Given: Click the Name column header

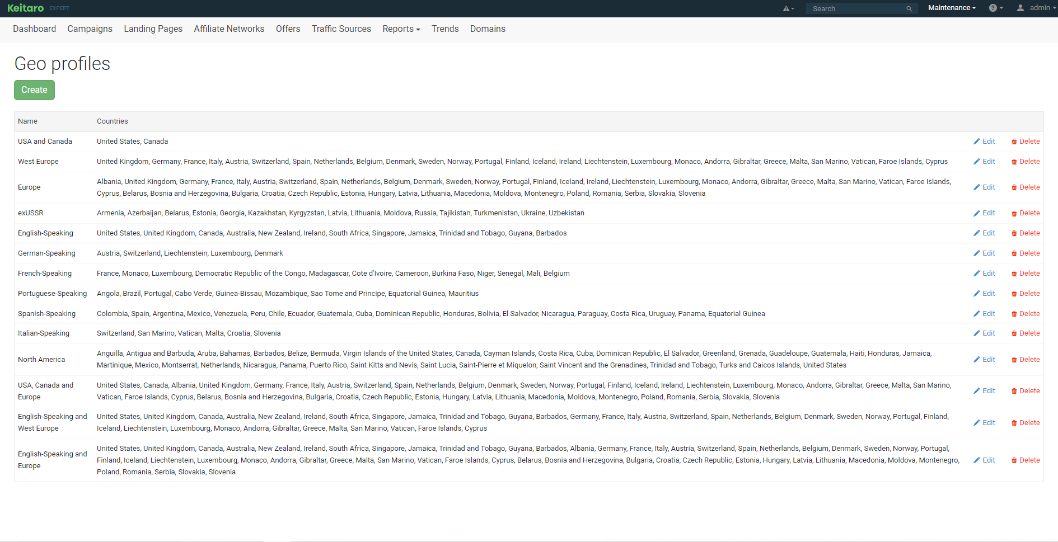Looking at the screenshot, I should click(x=27, y=121).
